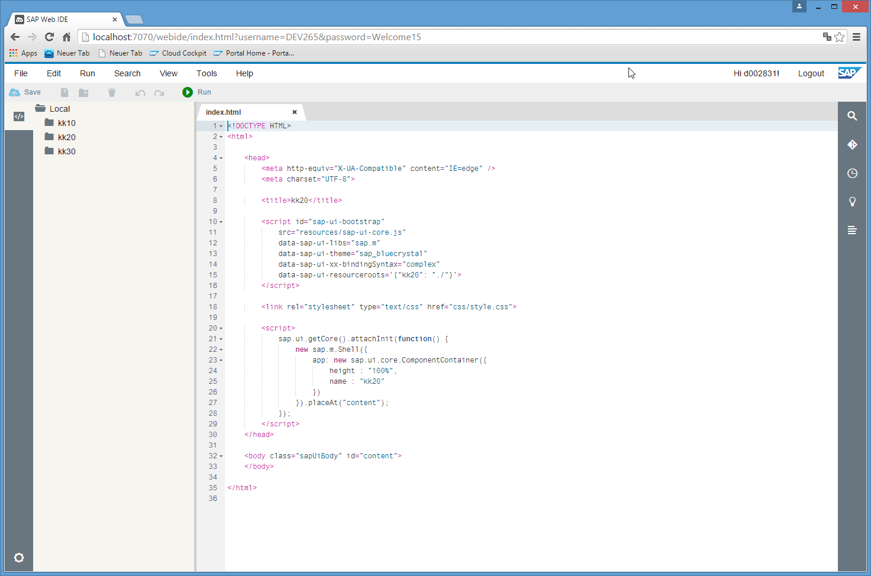Open the Cloud Cockpit bookmark
Screen dimensions: 871x576
(178, 53)
